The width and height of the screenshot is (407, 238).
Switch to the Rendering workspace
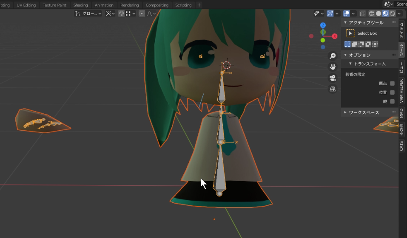[x=130, y=5]
